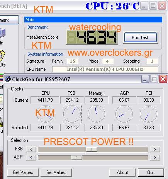Close the MetaBench window
Screen dimensions: 168x179
click(x=162, y=6)
